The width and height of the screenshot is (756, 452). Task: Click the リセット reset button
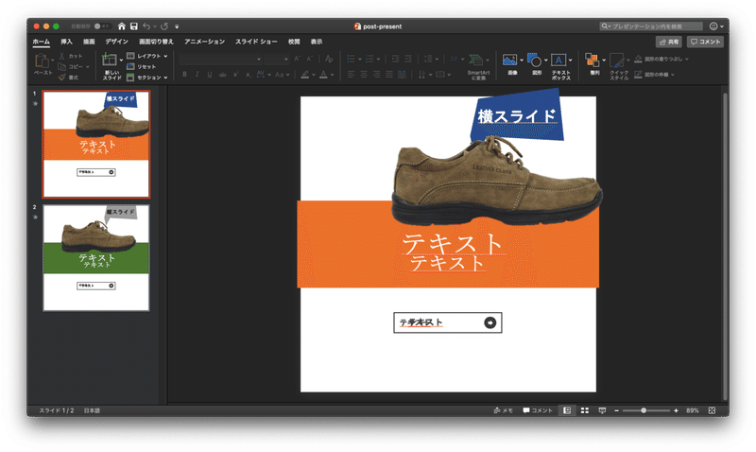tap(141, 66)
